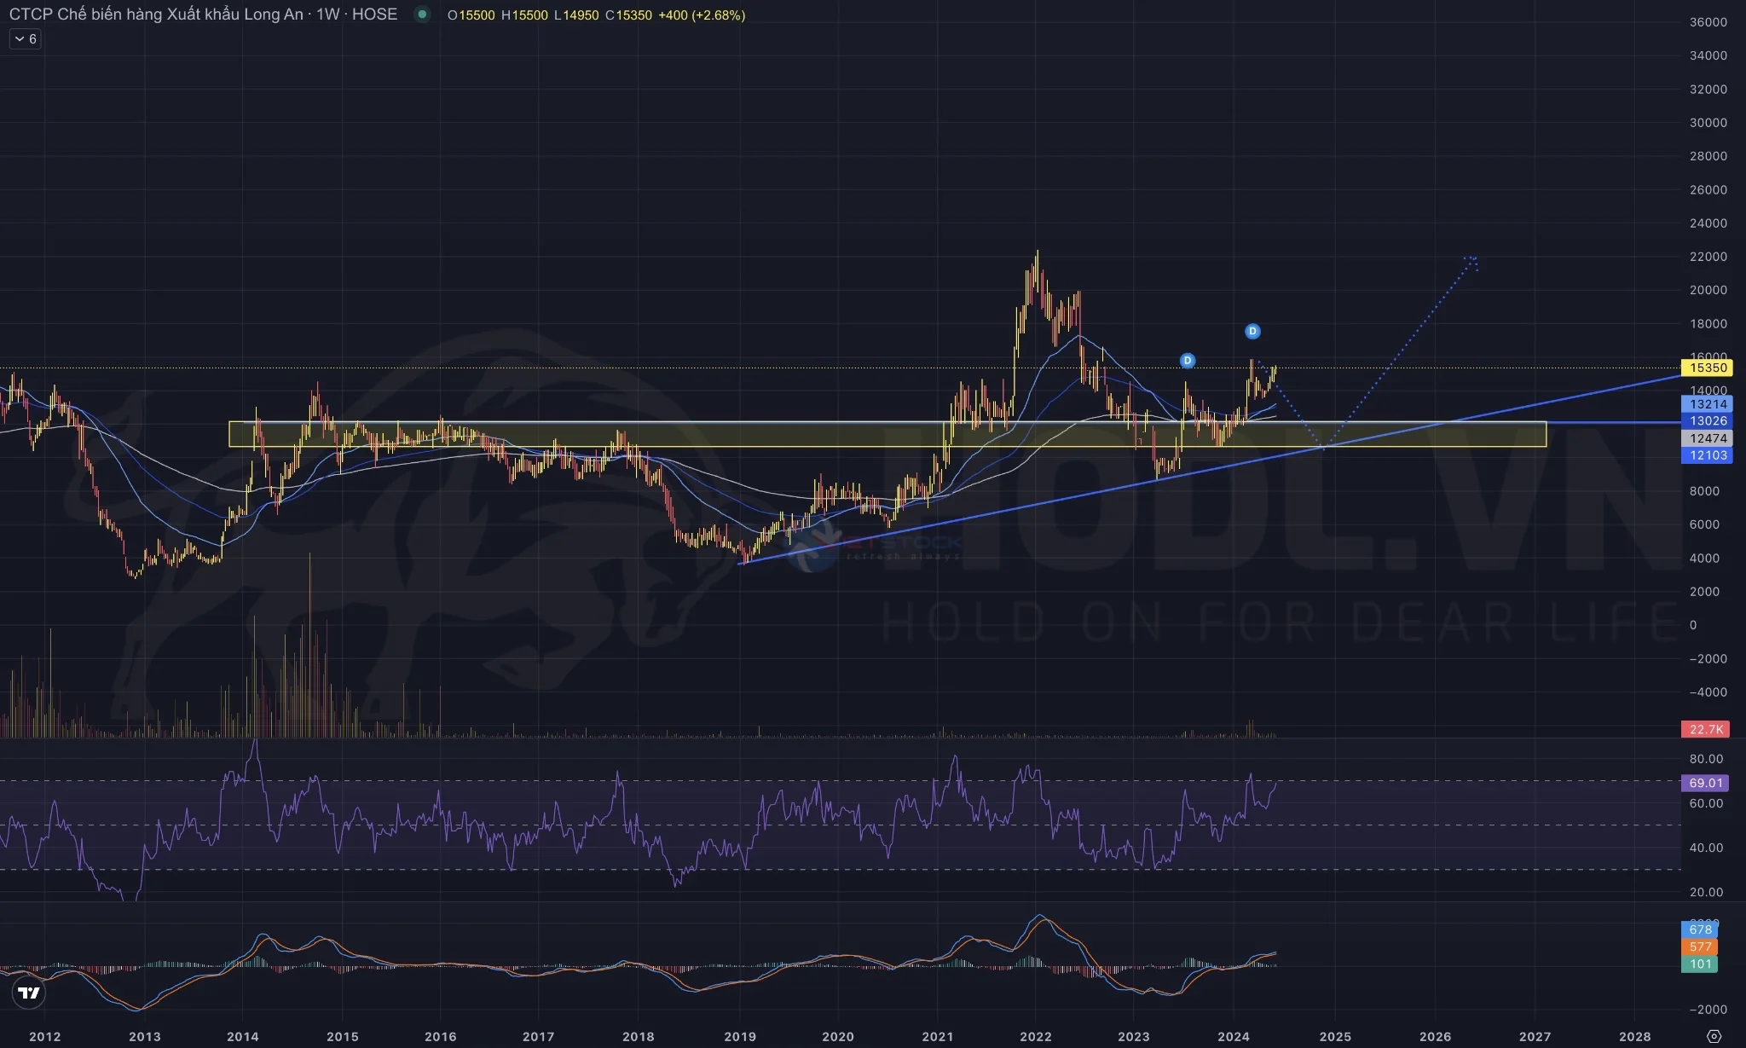The height and width of the screenshot is (1048, 1746).
Task: Click the 2024 dividend D marker
Action: (1252, 331)
